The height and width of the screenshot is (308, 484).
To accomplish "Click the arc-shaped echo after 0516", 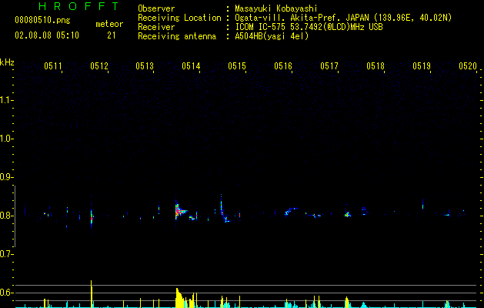I will click(292, 212).
